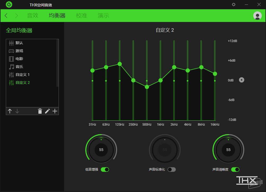Screen dimensions: 266x192
Task: Enable the 声音标准化 normalization switch
Action: pyautogui.click(x=172, y=170)
